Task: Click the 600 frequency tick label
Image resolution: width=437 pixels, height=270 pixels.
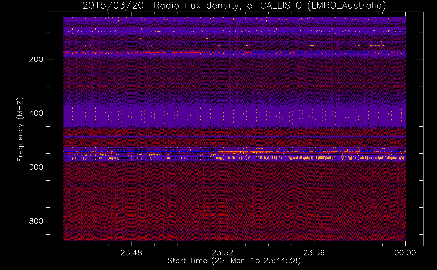Action: tap(36, 167)
